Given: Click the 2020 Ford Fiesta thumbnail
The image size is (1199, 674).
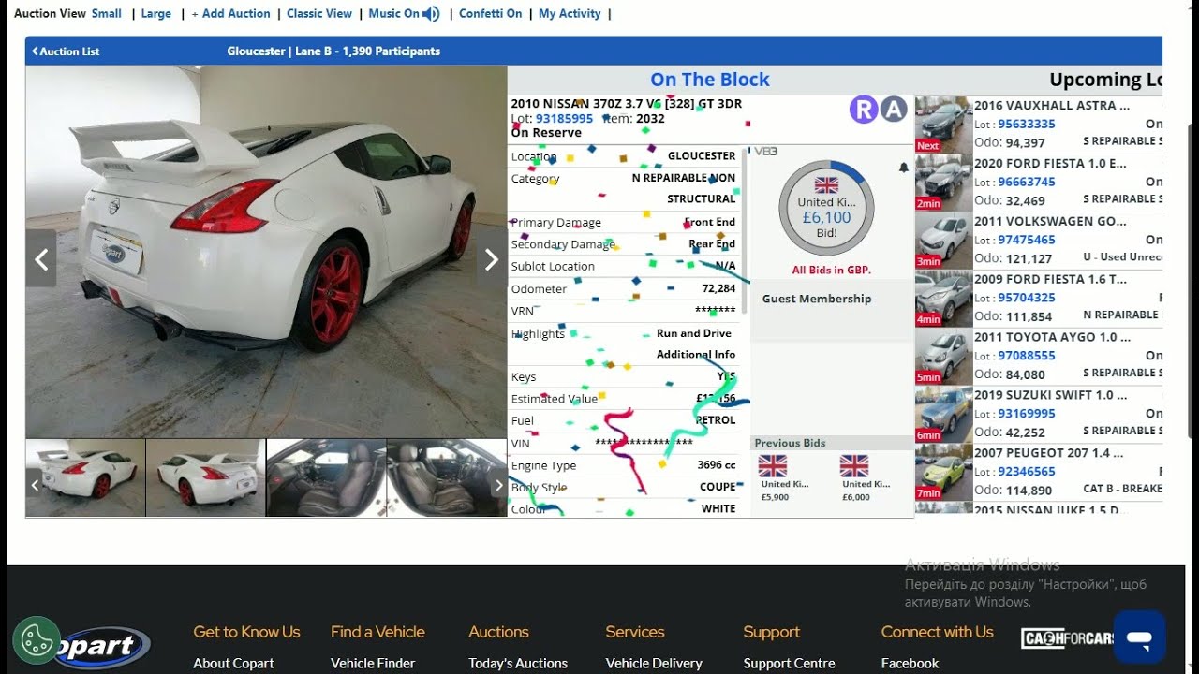Looking at the screenshot, I should [943, 183].
